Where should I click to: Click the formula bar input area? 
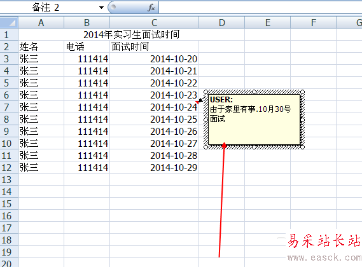pos(260,8)
